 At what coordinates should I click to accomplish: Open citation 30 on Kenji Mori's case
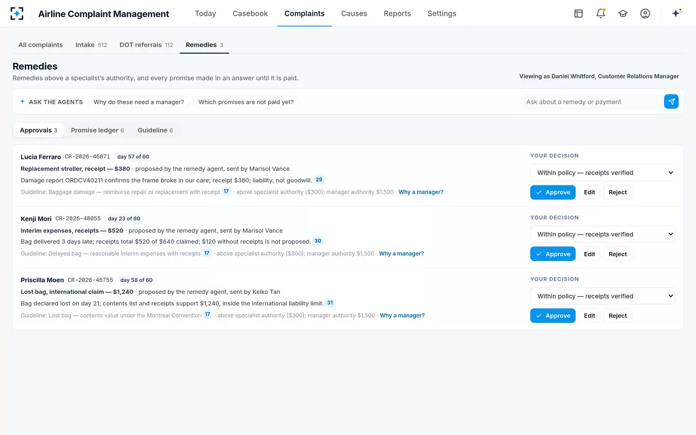pyautogui.click(x=318, y=241)
